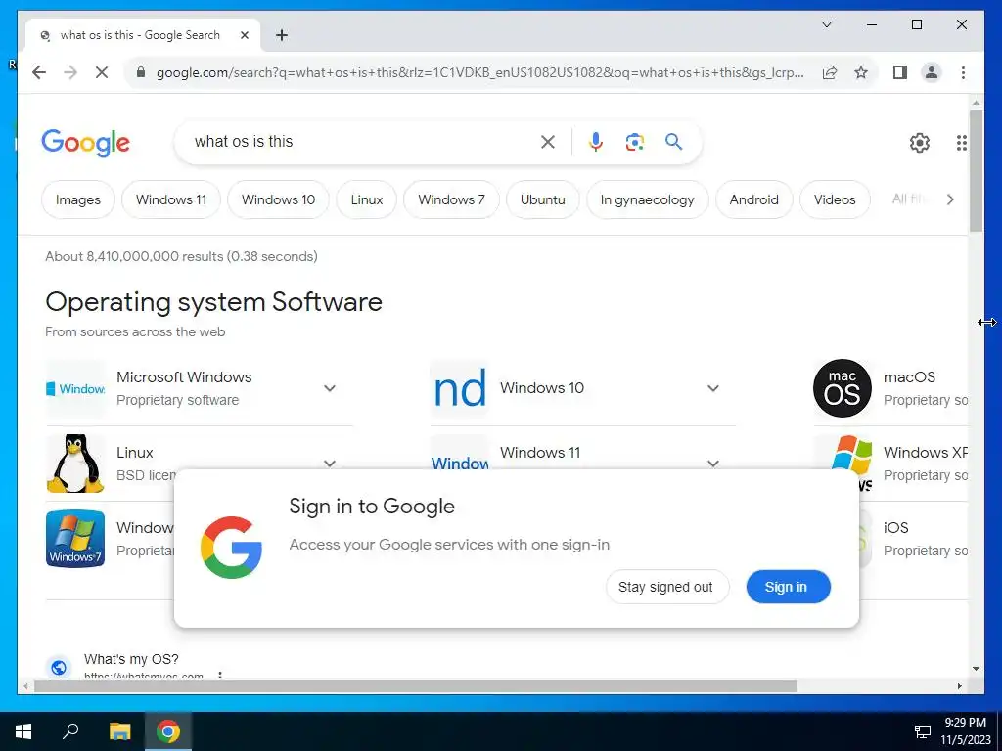Click the iOS result text

(896, 527)
